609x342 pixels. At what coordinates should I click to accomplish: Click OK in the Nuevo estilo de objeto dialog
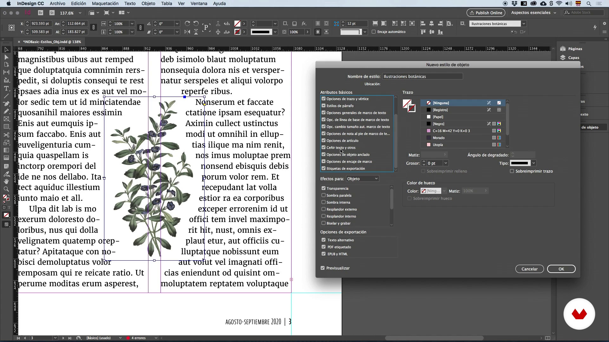pyautogui.click(x=561, y=269)
